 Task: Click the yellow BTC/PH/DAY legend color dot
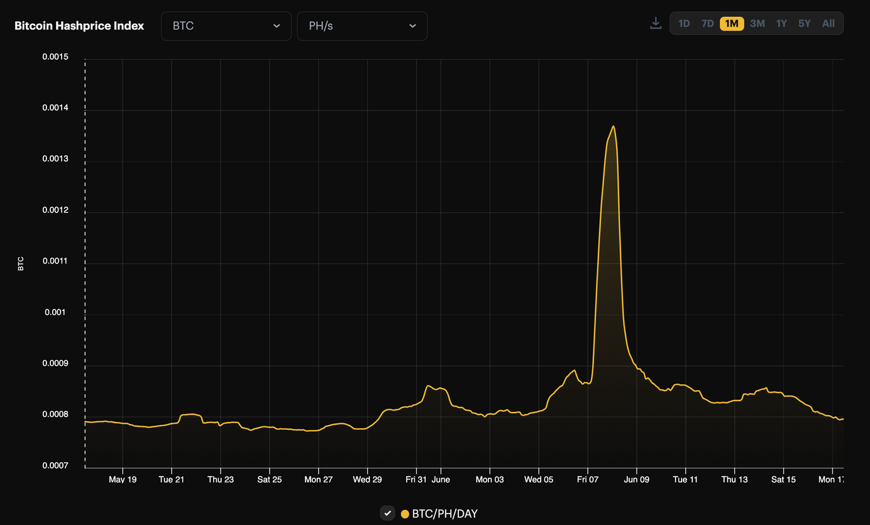coord(405,514)
